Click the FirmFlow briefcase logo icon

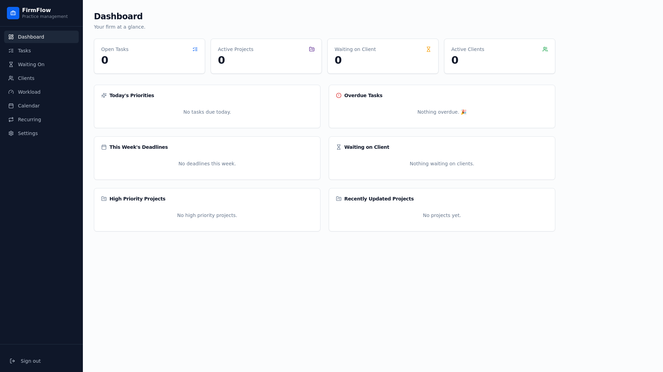(13, 13)
